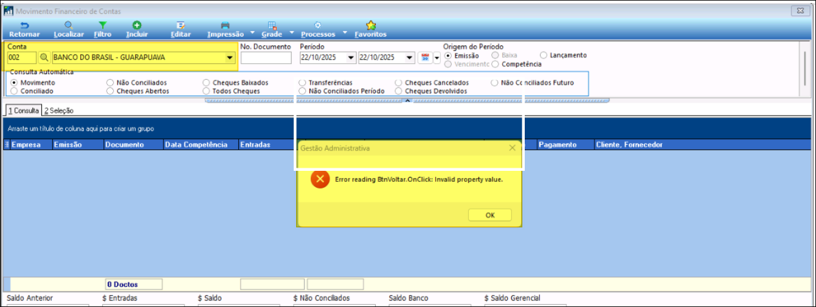Image resolution: width=816 pixels, height=307 pixels.
Task: Choose Competência as Origem do Período
Action: 496,64
